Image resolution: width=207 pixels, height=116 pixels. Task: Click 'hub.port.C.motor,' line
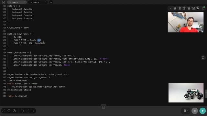pyautogui.click(x=23, y=15)
